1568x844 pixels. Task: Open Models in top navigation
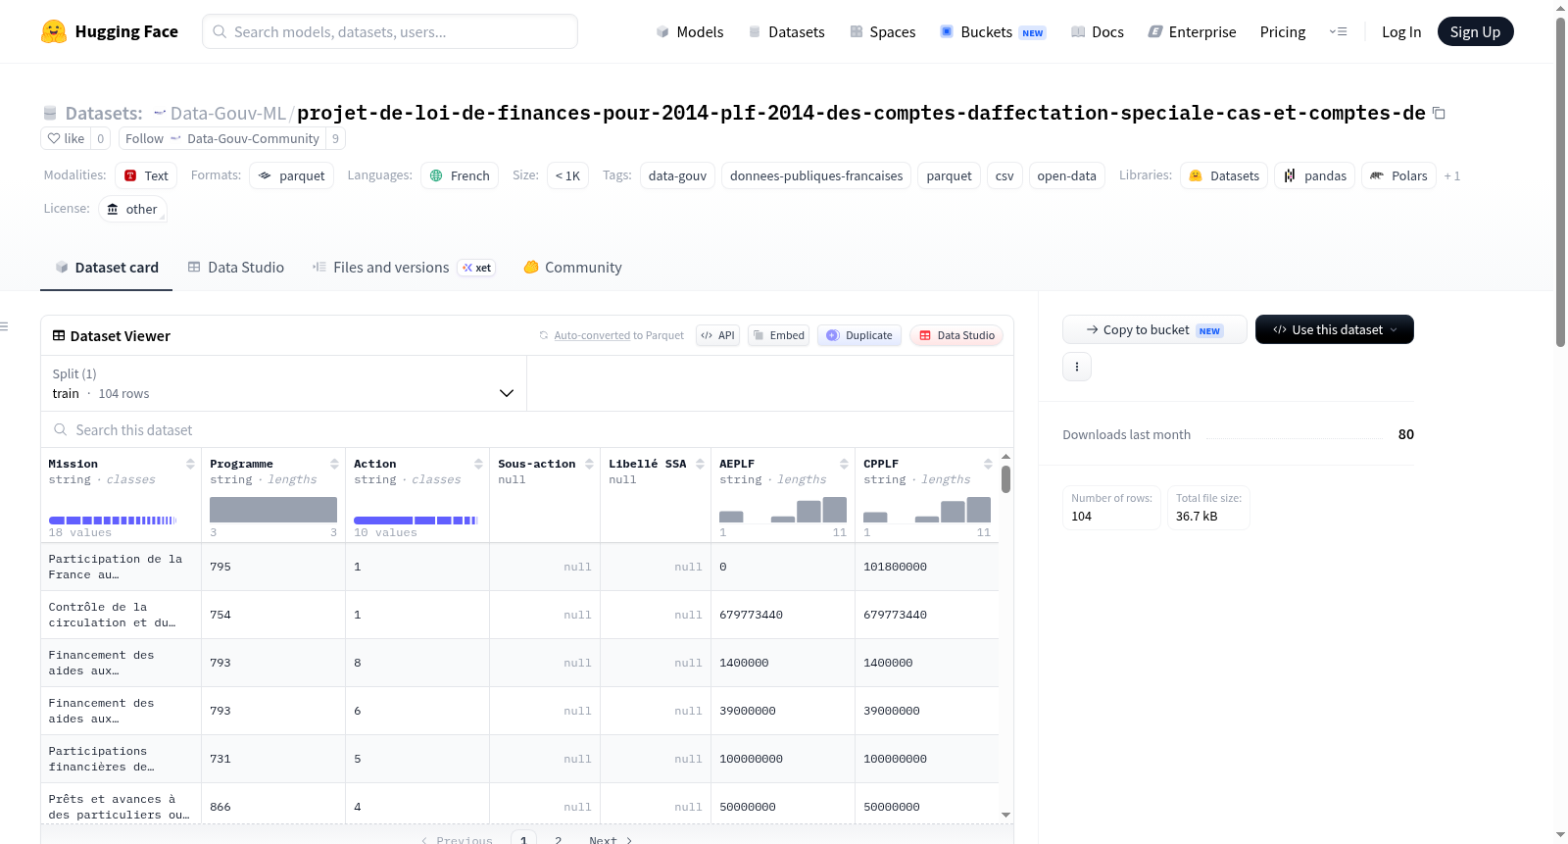click(x=690, y=32)
